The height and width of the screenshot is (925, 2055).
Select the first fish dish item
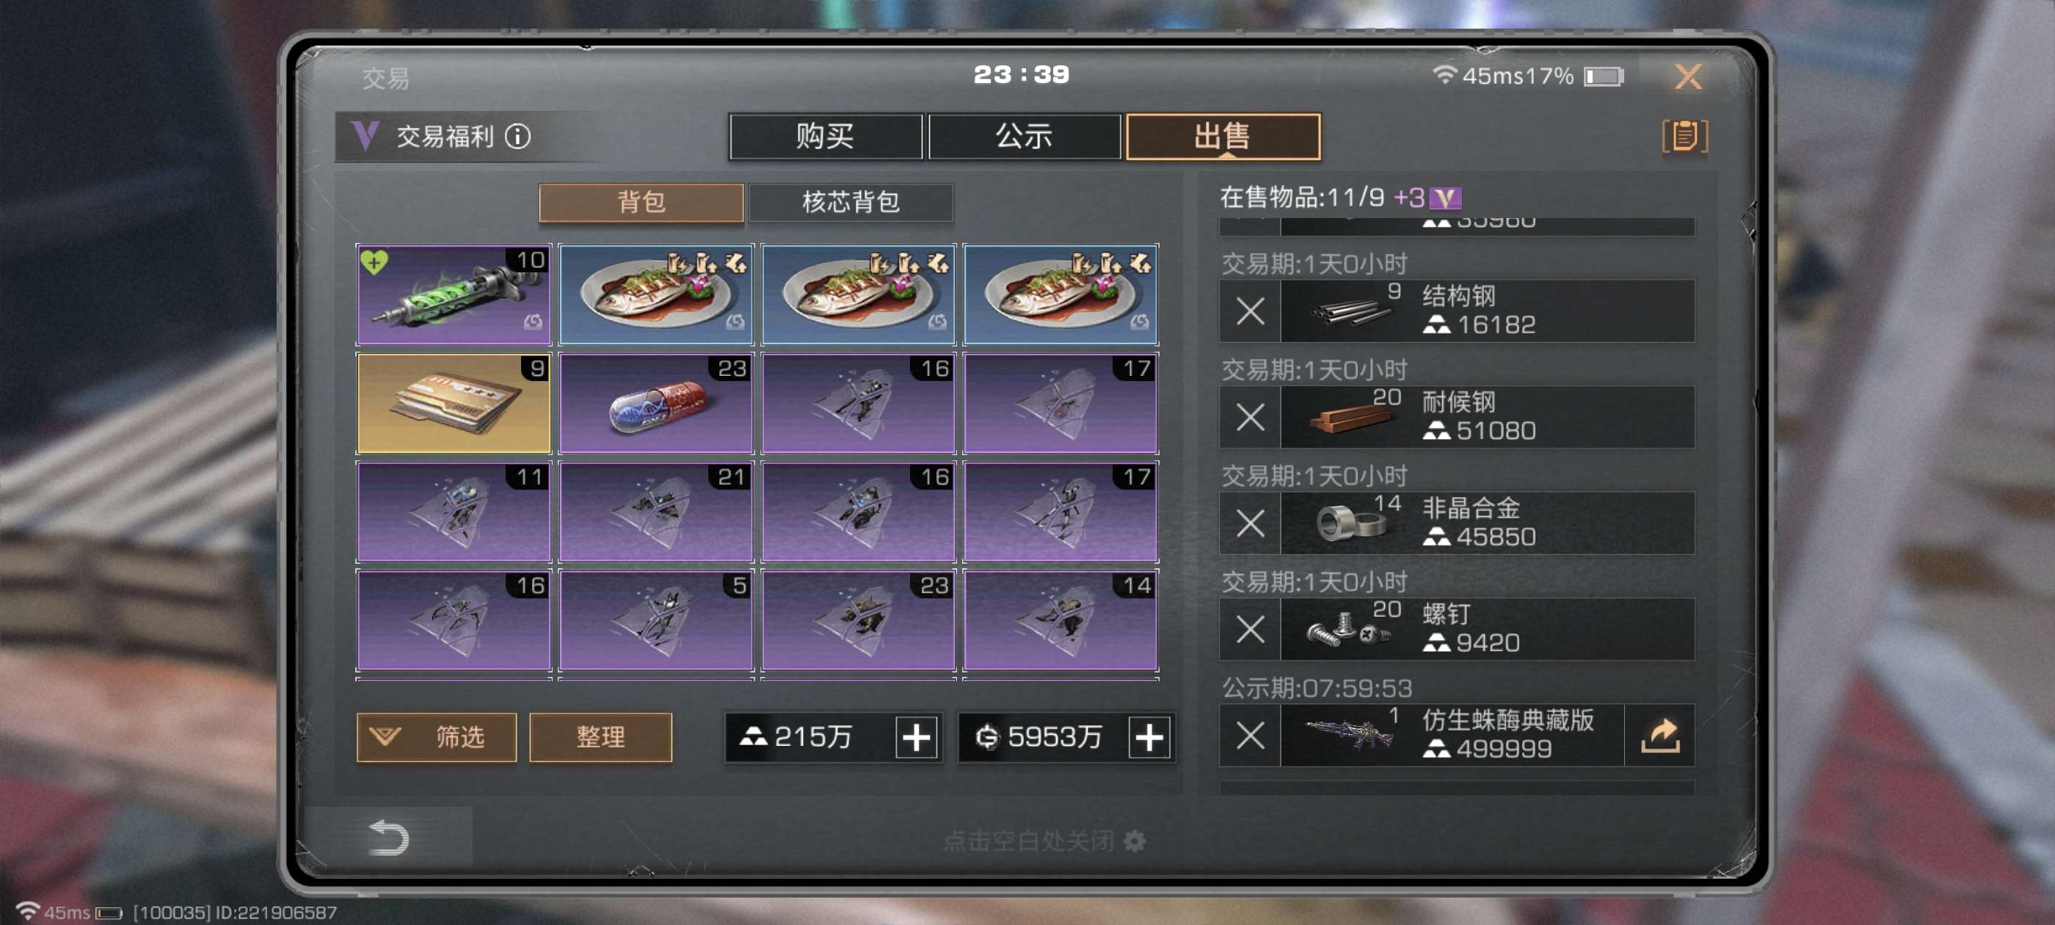point(655,294)
